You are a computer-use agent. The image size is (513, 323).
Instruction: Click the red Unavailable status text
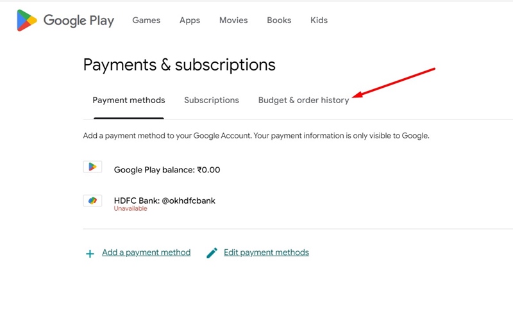pos(131,208)
